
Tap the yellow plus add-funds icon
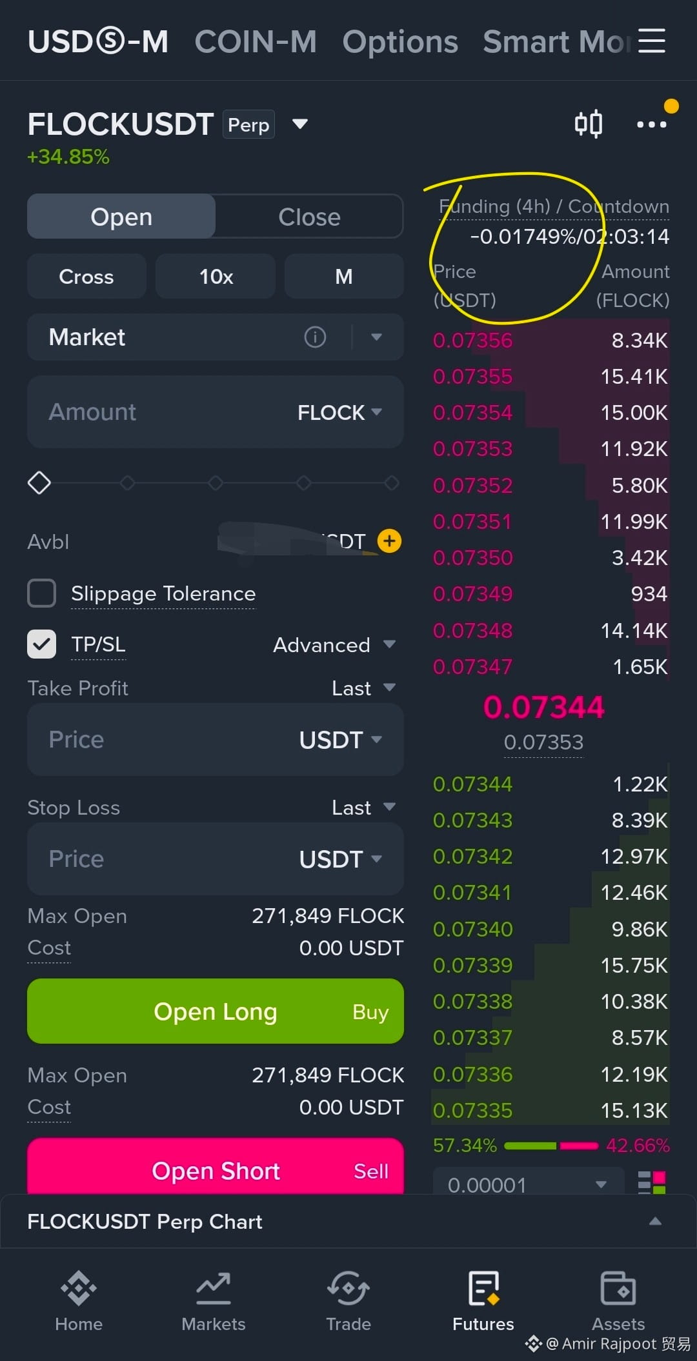point(389,541)
